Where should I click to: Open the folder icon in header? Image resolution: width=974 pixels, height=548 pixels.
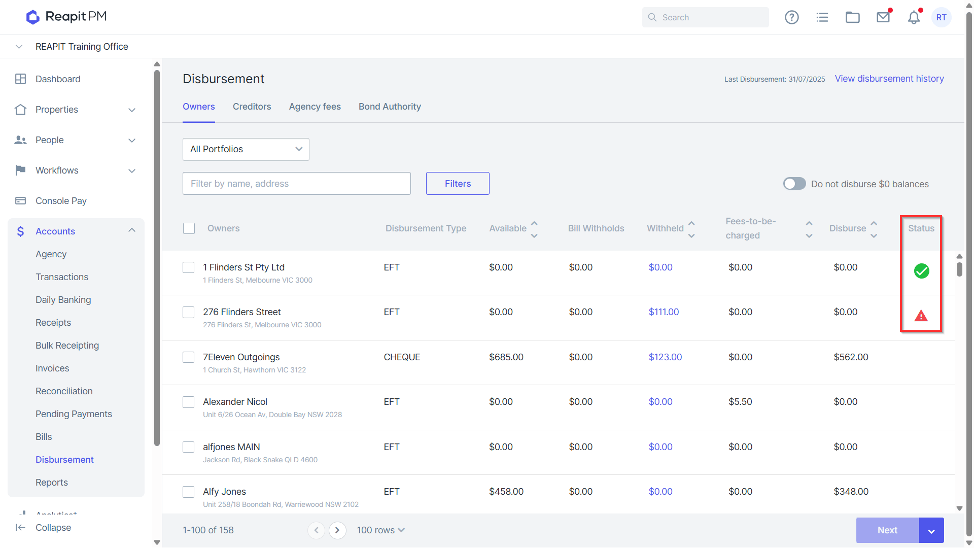coord(853,17)
